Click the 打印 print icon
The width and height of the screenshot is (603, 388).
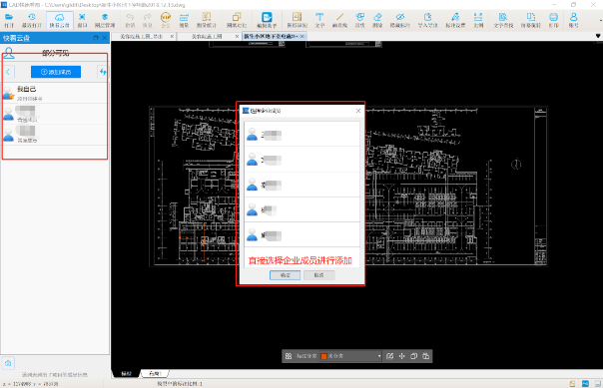point(553,20)
